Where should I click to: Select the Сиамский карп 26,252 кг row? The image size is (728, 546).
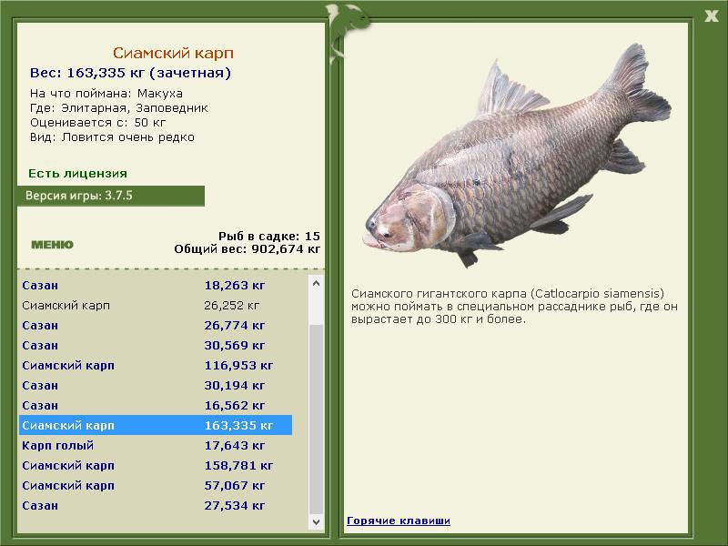[156, 306]
